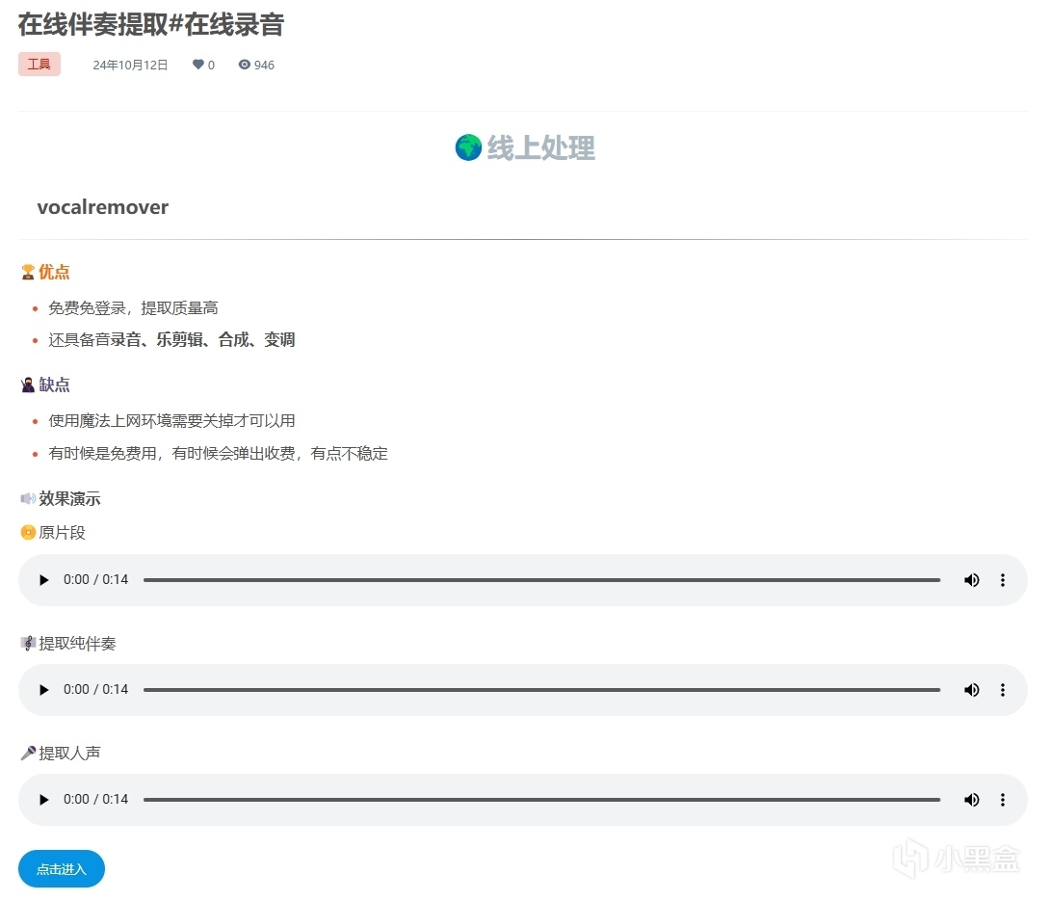
Task: Mute the 原片段 audio player
Action: coord(971,579)
